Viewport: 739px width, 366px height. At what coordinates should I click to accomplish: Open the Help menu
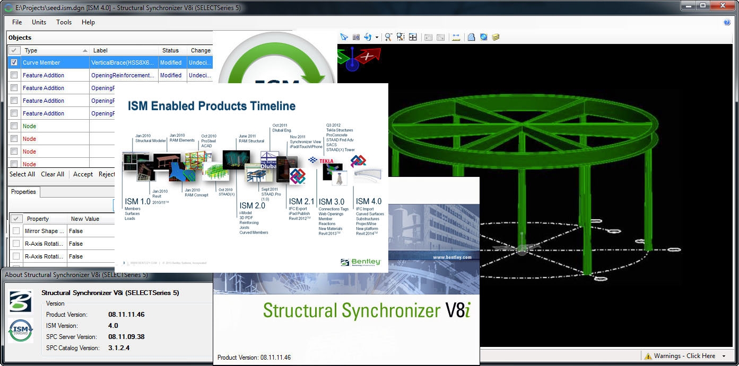[88, 22]
